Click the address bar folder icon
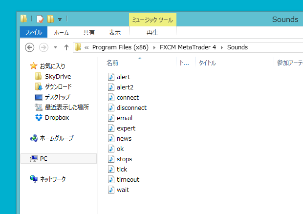Screen dimensions: 303x214 point(78,47)
